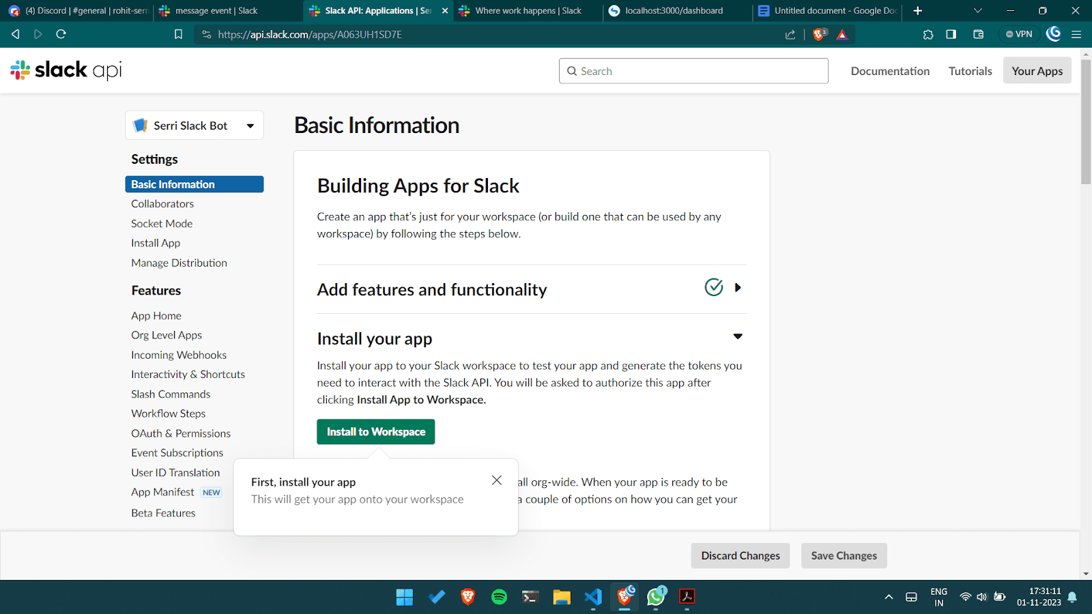
Task: Open the browser hamburger menu
Action: point(1076,34)
